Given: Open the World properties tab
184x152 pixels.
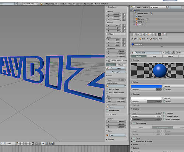Looking at the screenshot, I should (146, 34).
